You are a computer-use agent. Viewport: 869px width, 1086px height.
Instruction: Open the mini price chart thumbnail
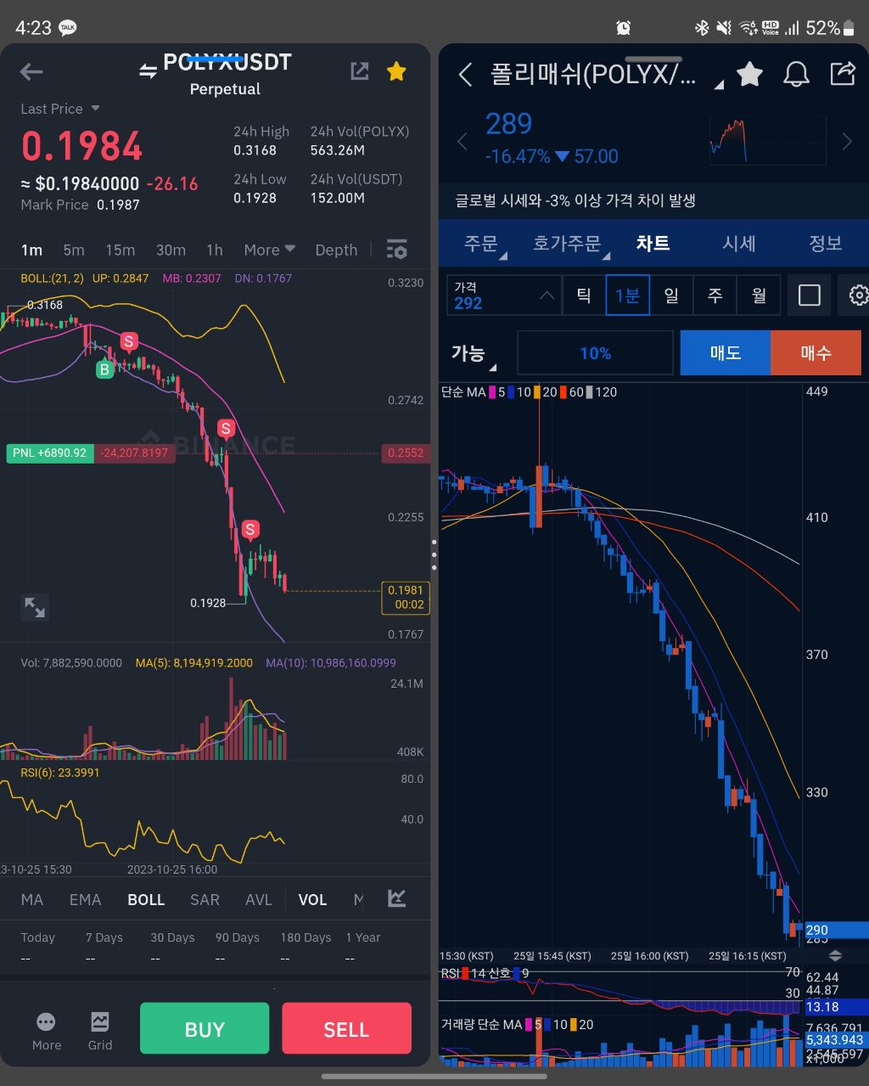pos(767,141)
